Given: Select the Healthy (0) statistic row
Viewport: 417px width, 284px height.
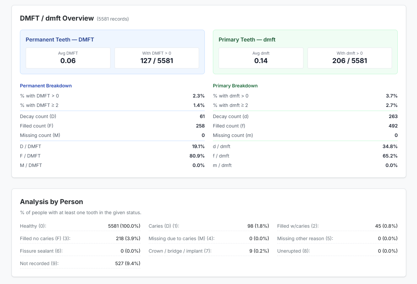Looking at the screenshot, I should click(80, 226).
